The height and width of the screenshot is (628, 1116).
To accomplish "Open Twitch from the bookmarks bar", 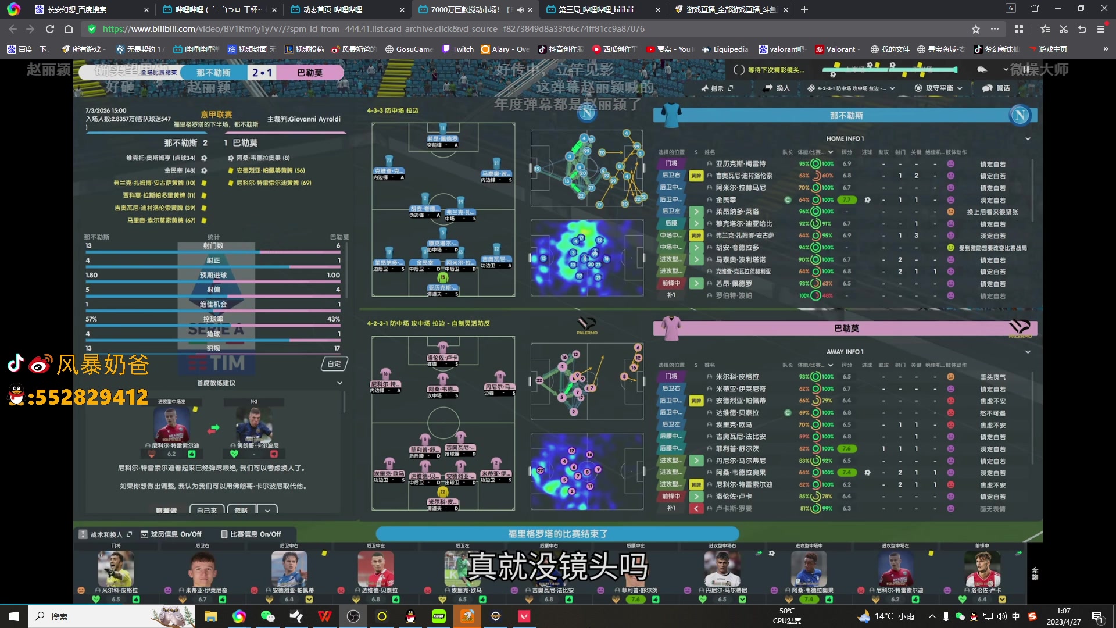I will click(x=458, y=49).
